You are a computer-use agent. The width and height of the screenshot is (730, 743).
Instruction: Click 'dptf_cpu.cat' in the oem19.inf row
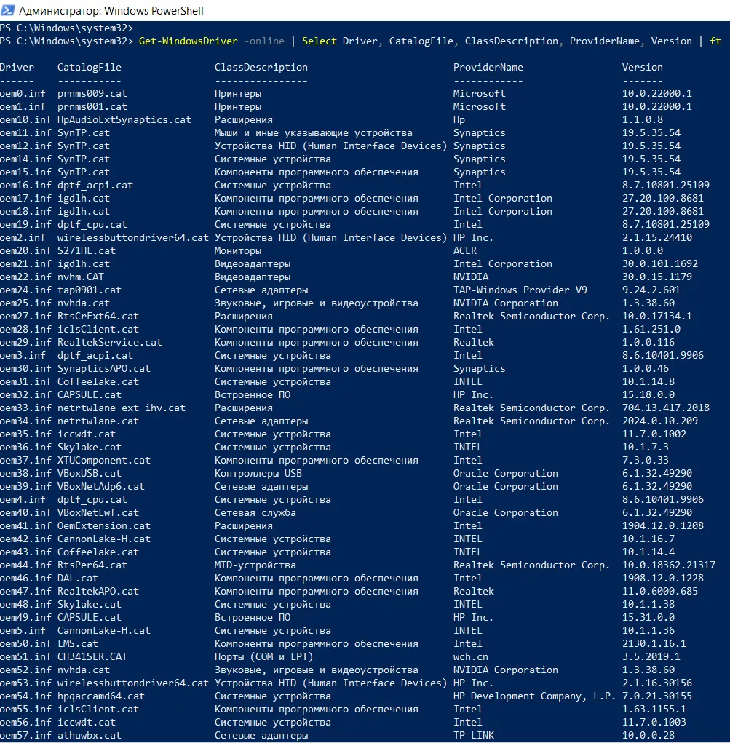92,225
